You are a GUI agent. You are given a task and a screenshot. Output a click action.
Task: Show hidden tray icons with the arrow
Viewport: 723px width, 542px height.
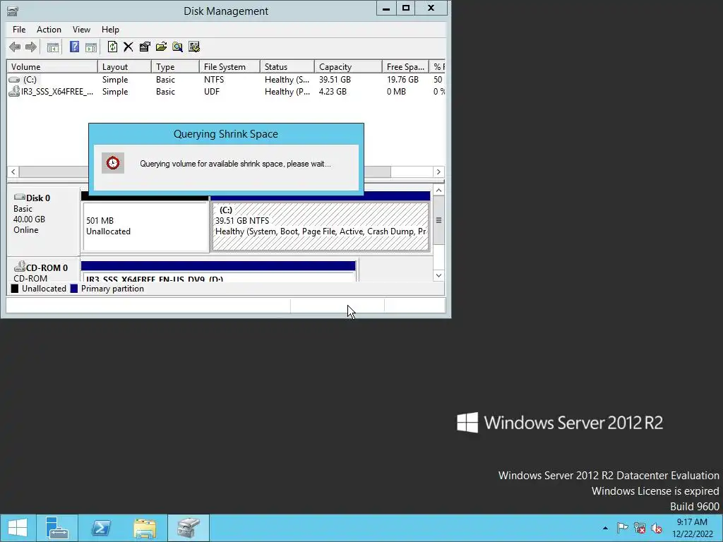tap(605, 528)
